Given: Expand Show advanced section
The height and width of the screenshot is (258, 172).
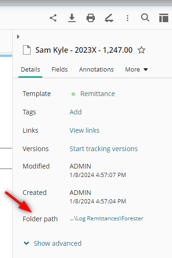Looking at the screenshot, I should 53,243.
